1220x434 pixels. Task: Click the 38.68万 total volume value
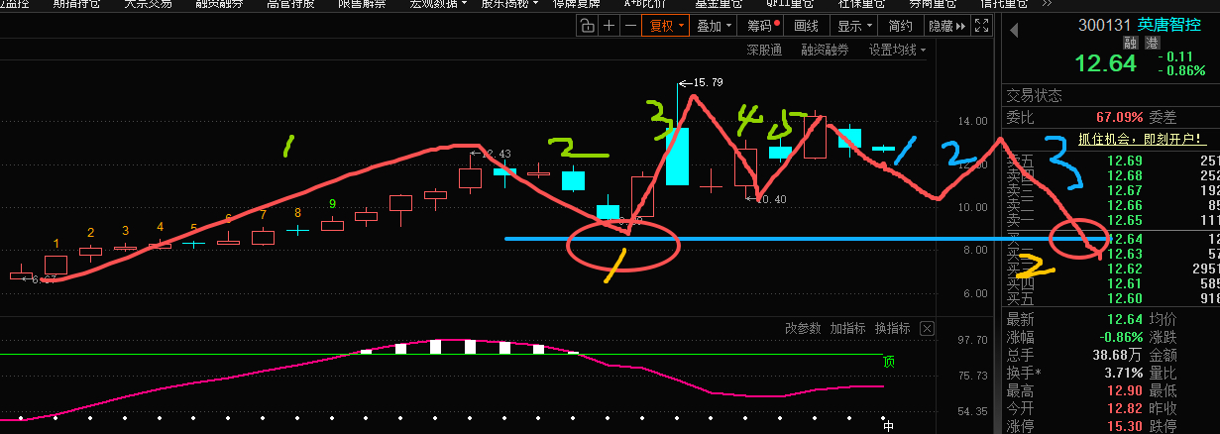tap(1117, 355)
